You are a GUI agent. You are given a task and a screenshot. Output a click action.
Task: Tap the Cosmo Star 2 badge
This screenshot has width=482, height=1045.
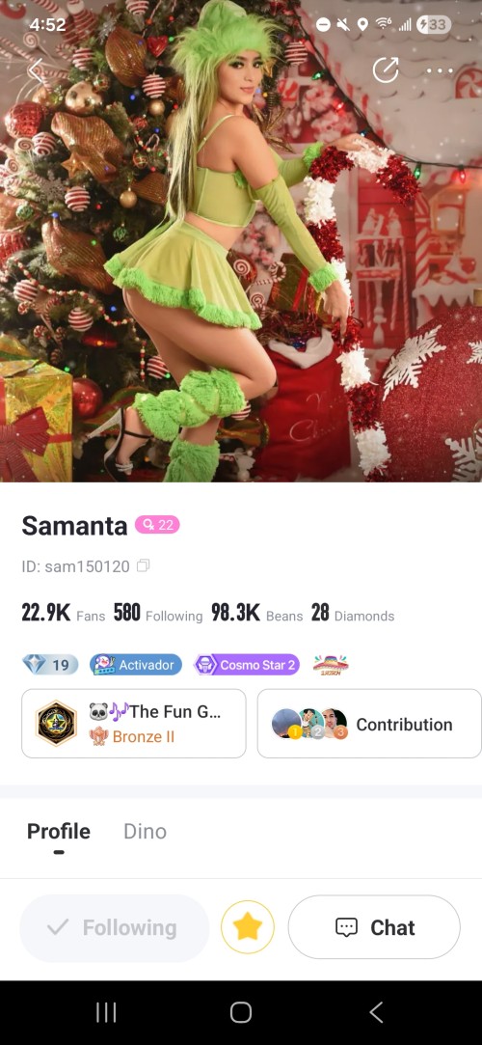(247, 665)
